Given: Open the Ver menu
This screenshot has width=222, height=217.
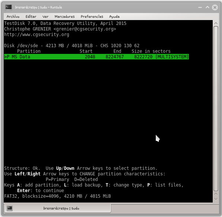Looking at the screenshot, I should click(45, 17).
